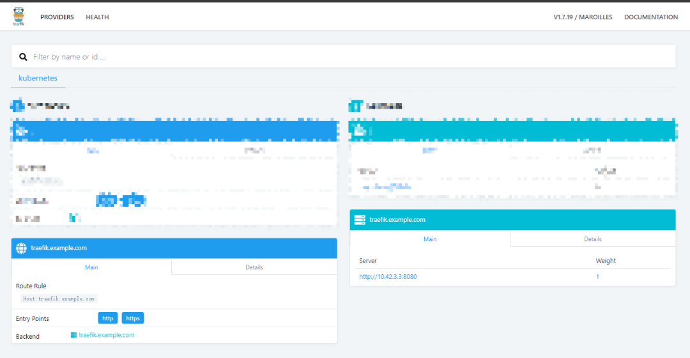Click the frontend card title traefik.example.com

click(59, 248)
